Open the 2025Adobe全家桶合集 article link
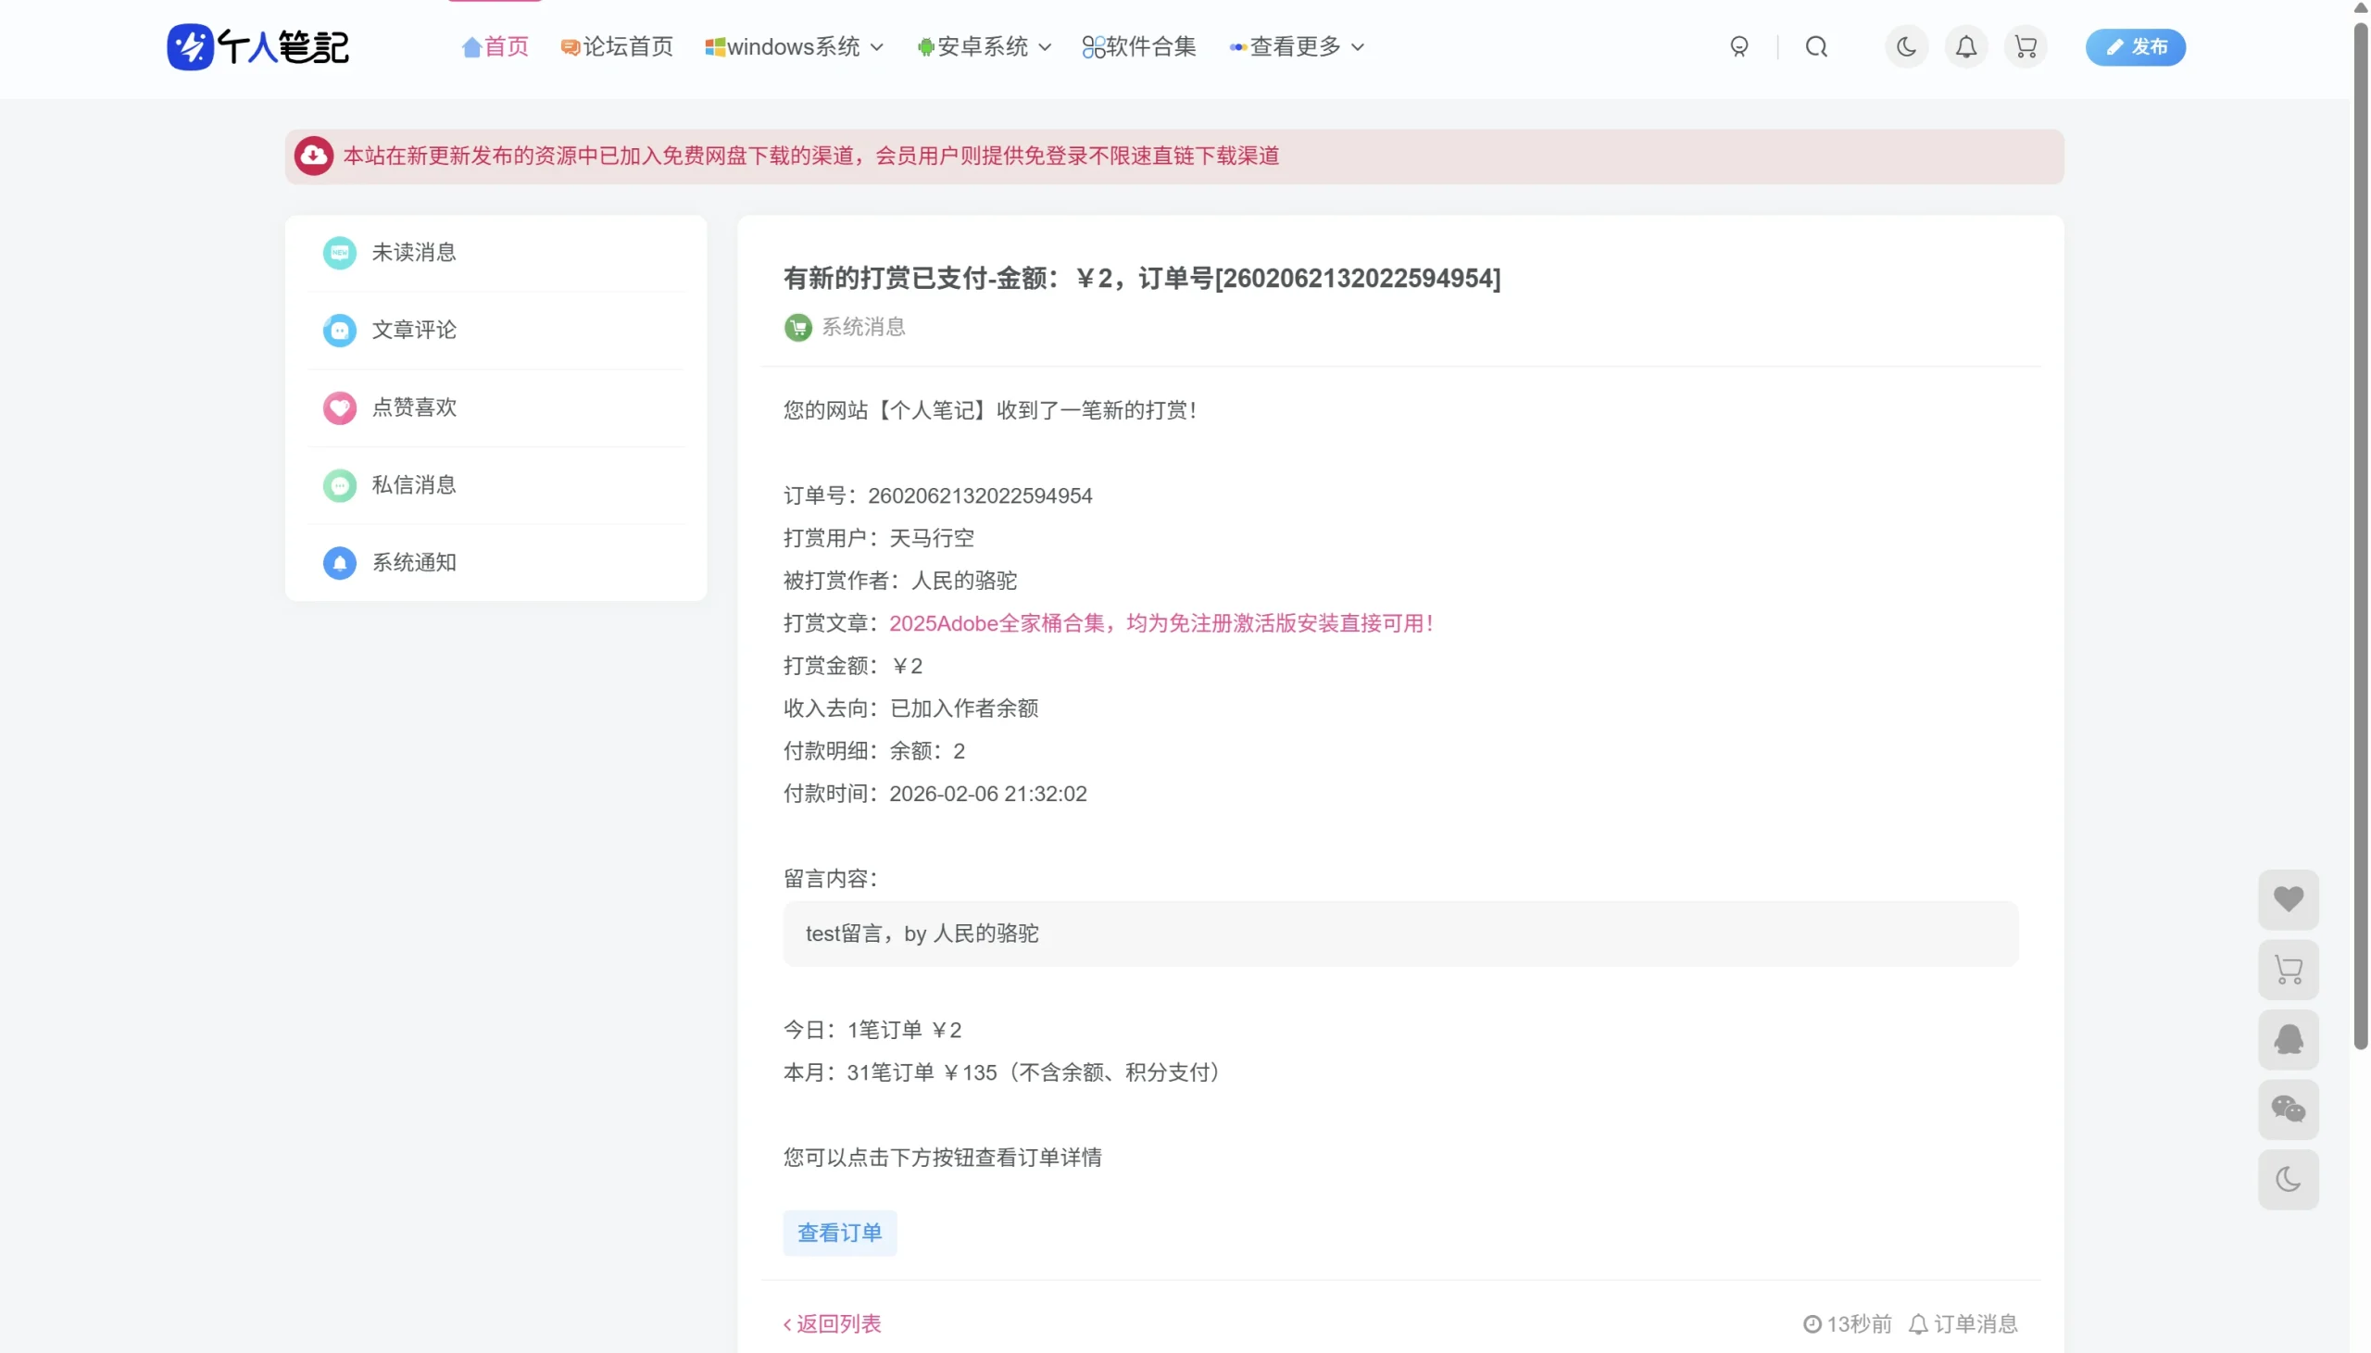This screenshot has width=2371, height=1353. [1160, 622]
